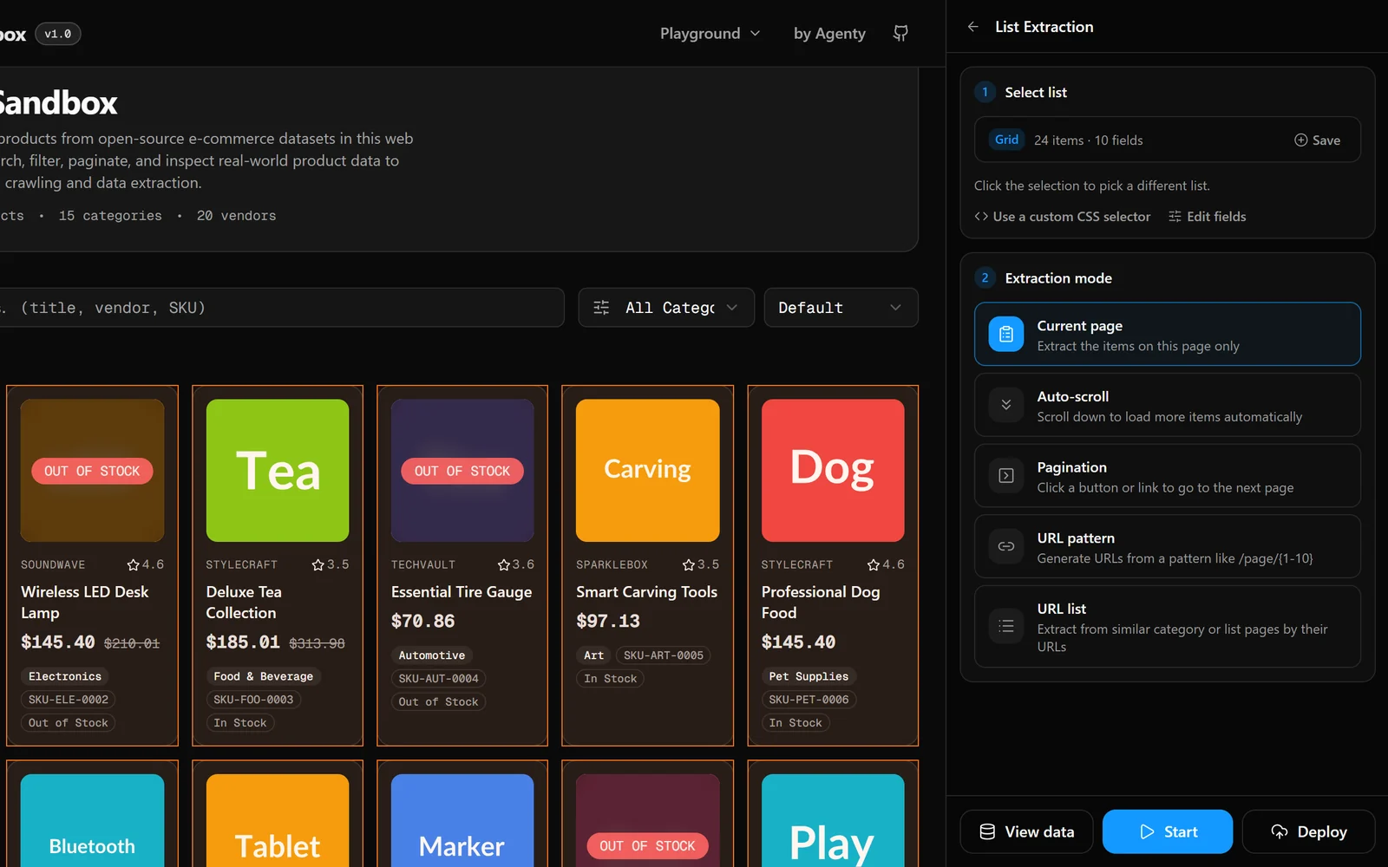Click the Food & Beverage category tag
Image resolution: width=1388 pixels, height=867 pixels.
[264, 676]
